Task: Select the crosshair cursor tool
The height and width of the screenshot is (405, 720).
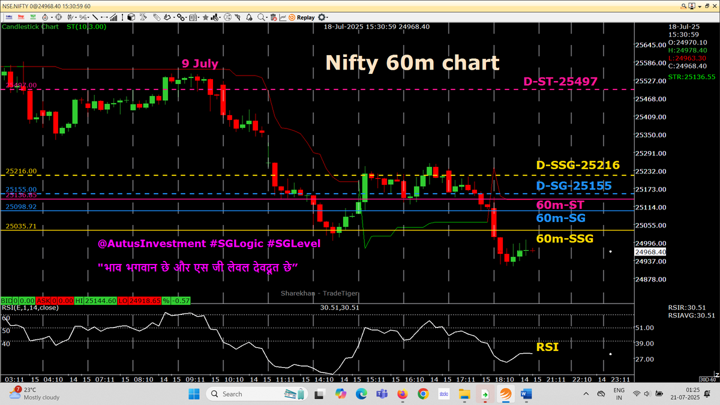Action: pos(58,17)
